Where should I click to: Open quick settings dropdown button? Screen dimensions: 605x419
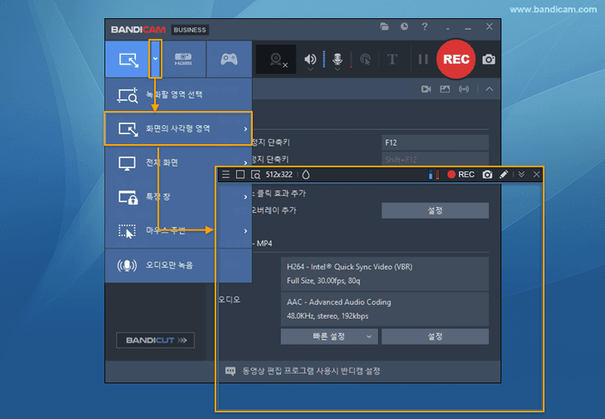[329, 336]
